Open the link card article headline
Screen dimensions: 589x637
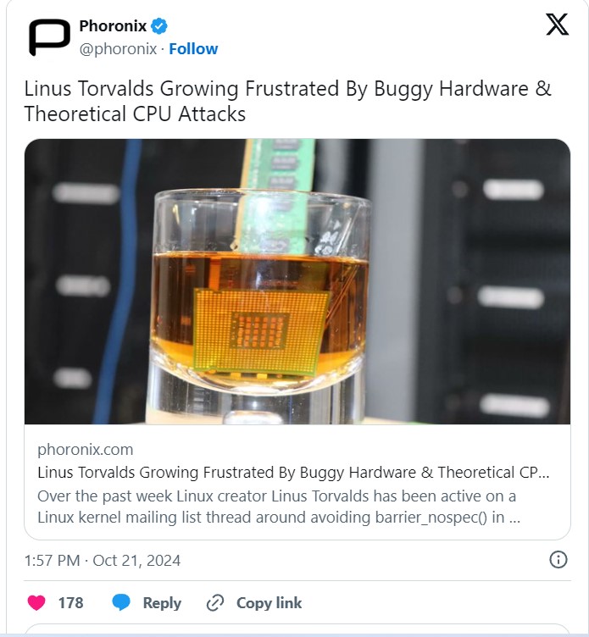293,473
